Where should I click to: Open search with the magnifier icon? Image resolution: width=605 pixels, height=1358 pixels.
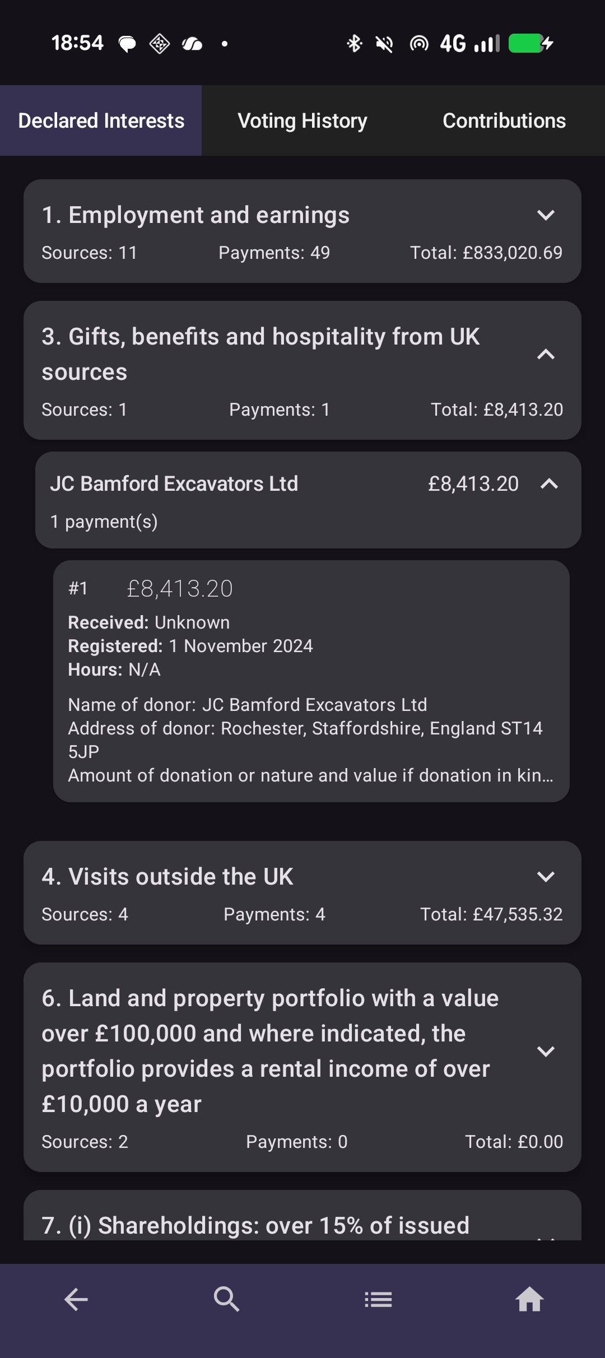(x=227, y=1299)
